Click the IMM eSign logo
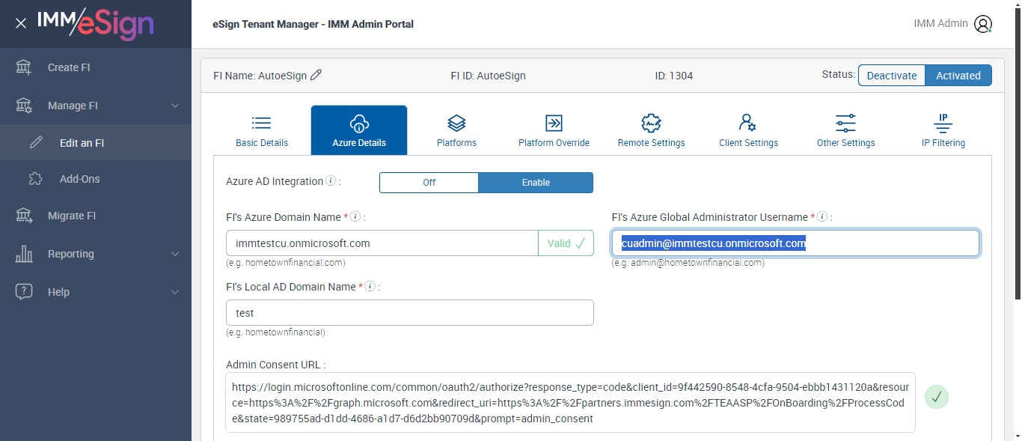 tap(95, 23)
